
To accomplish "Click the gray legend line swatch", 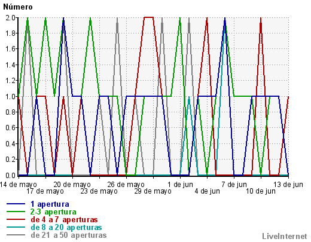I will pyautogui.click(x=16, y=235).
